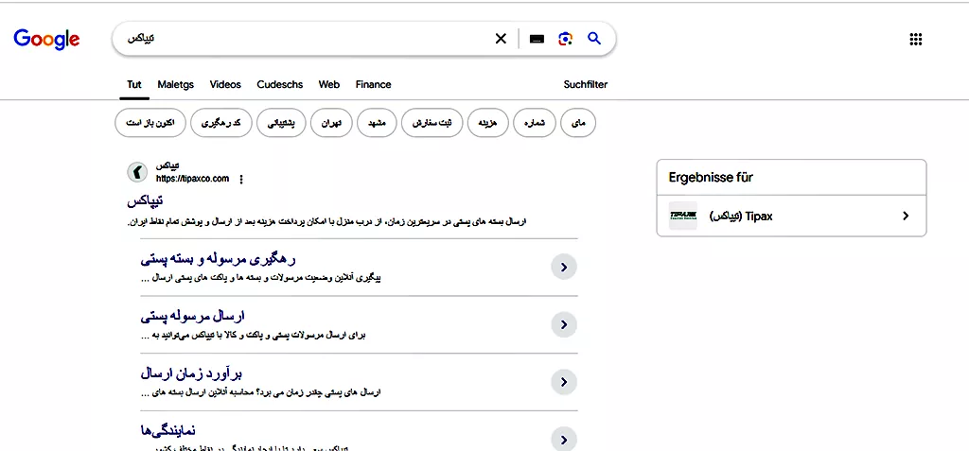Open the Videos tab

[225, 85]
